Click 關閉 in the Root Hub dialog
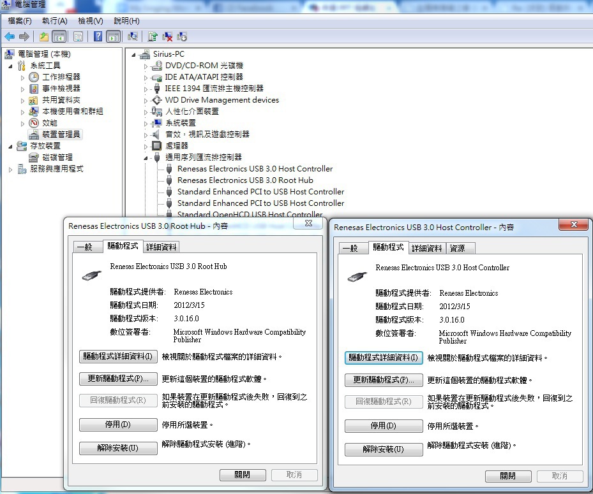 (x=243, y=475)
